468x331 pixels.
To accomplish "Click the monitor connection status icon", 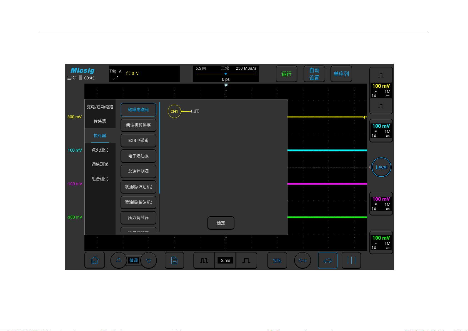I will click(69, 78).
